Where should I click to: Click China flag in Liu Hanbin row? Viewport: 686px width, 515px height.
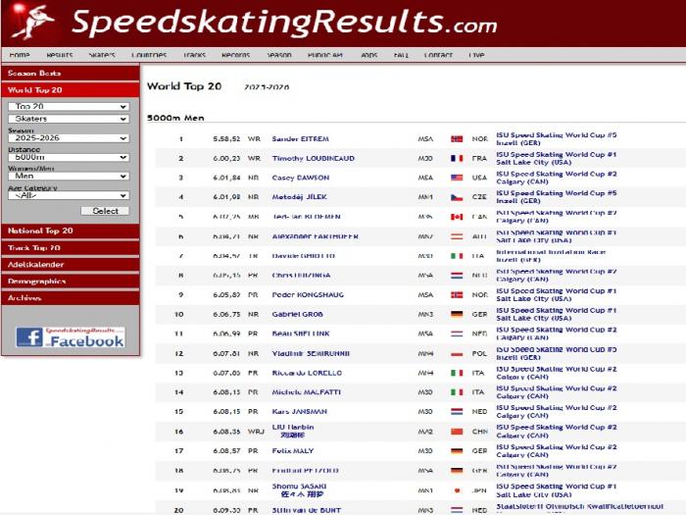[457, 432]
